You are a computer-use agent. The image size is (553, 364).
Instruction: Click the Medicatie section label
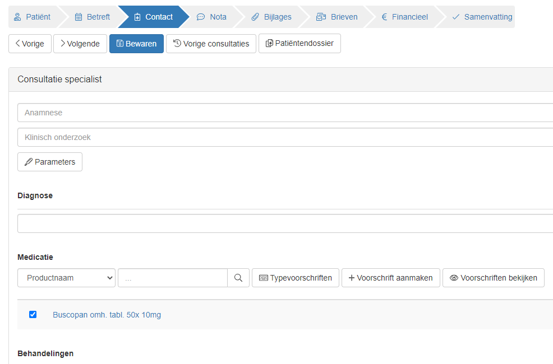pos(35,258)
